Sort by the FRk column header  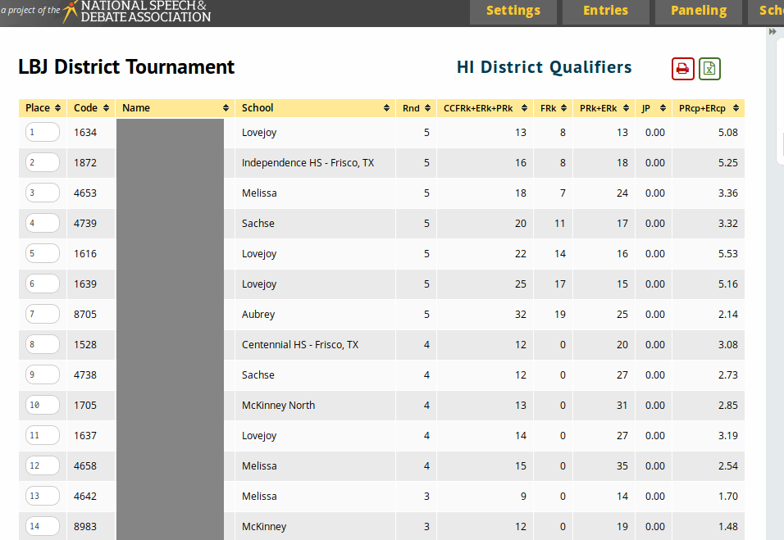[x=553, y=108]
